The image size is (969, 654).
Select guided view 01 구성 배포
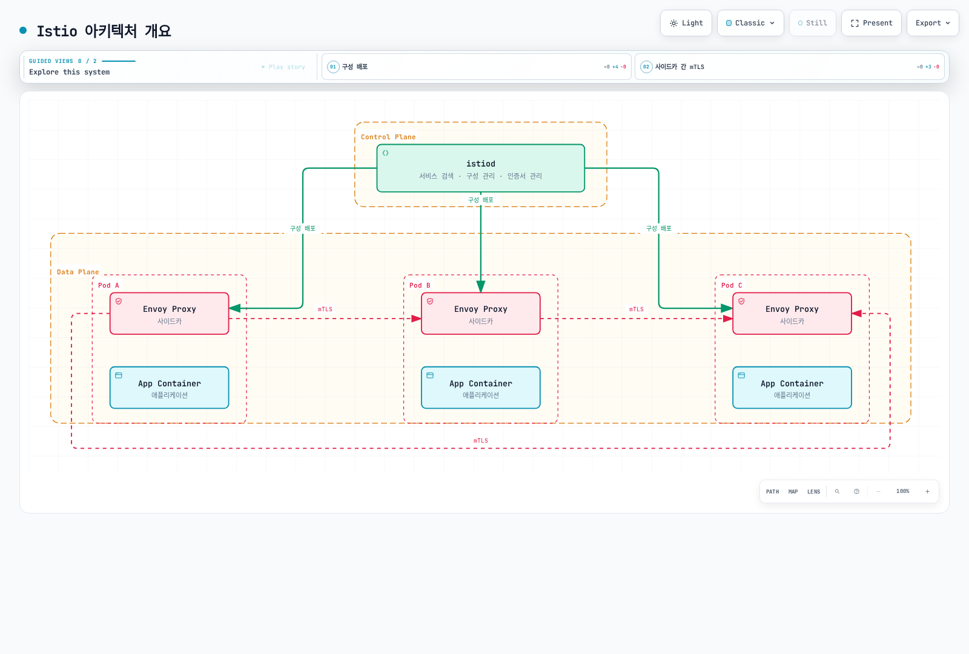click(477, 67)
